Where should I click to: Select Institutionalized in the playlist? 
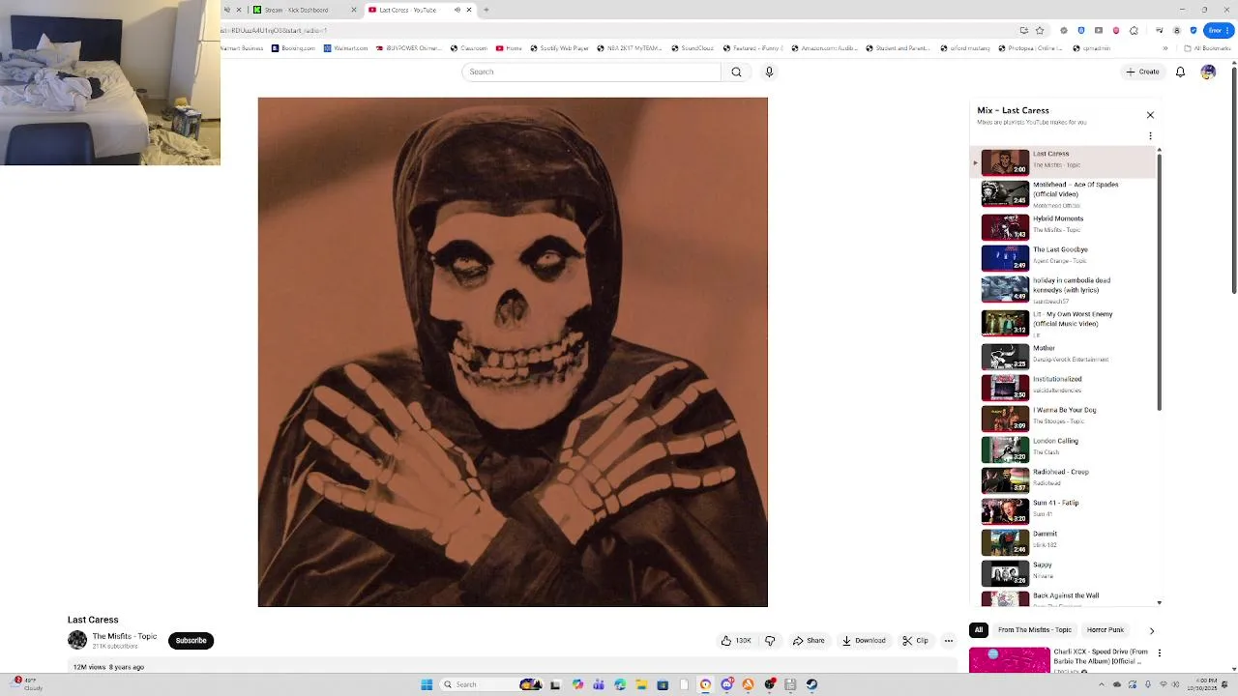[x=1064, y=387]
